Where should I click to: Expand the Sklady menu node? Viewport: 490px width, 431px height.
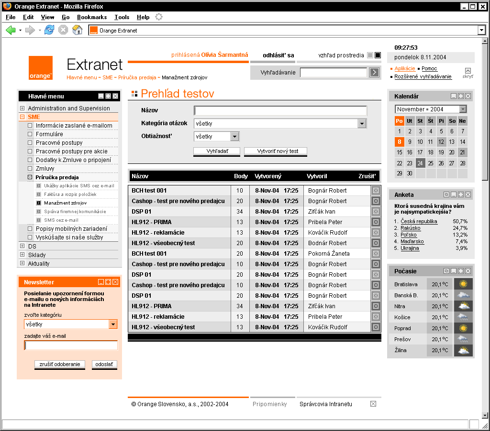(x=22, y=255)
